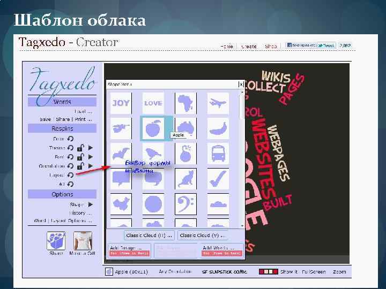Click the Font respin icon

[70, 157]
